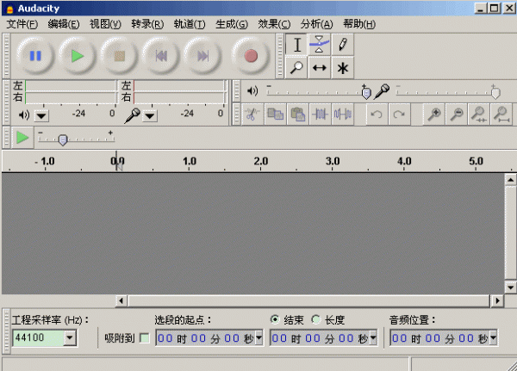This screenshot has height=371, width=517.
Task: Click the input volume slider thumb
Action: coord(495,94)
